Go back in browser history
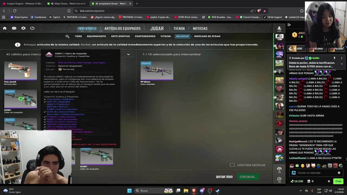 coord(4,11)
